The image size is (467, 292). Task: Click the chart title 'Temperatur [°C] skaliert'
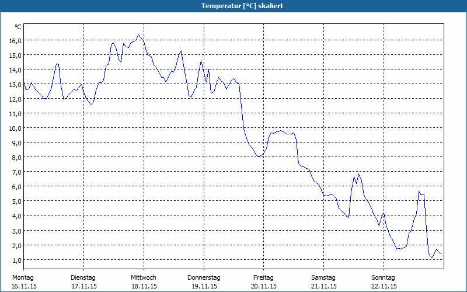click(x=233, y=5)
